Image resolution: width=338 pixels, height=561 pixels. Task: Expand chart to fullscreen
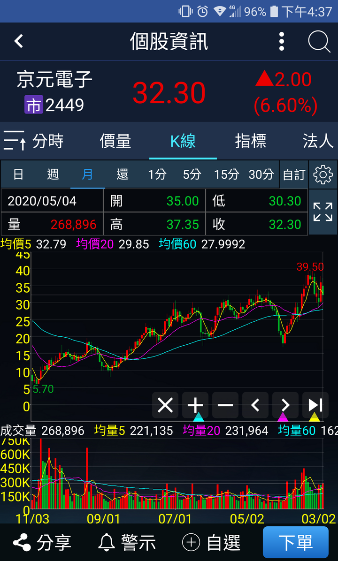pos(323,212)
